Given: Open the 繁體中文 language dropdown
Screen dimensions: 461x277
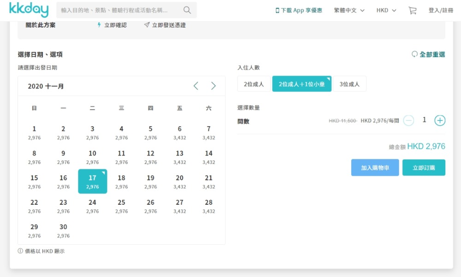Looking at the screenshot, I should pyautogui.click(x=349, y=10).
